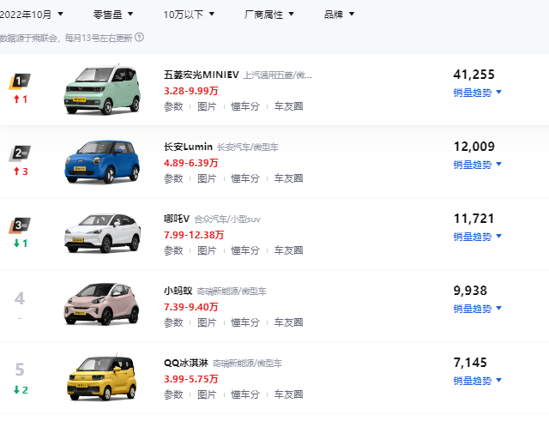Click the 11,721 sales figure

pos(474,219)
